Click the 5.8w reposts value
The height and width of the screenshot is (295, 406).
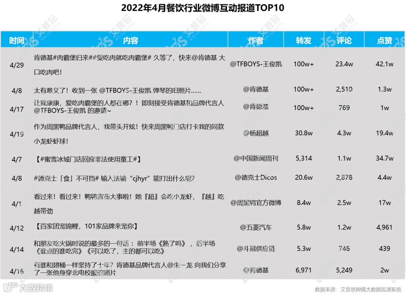coord(304,227)
